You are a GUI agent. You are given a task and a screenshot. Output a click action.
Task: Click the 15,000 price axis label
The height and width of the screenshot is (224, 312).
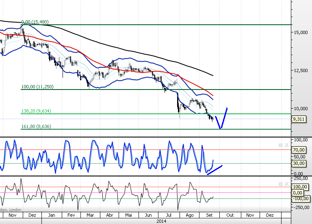click(x=301, y=32)
